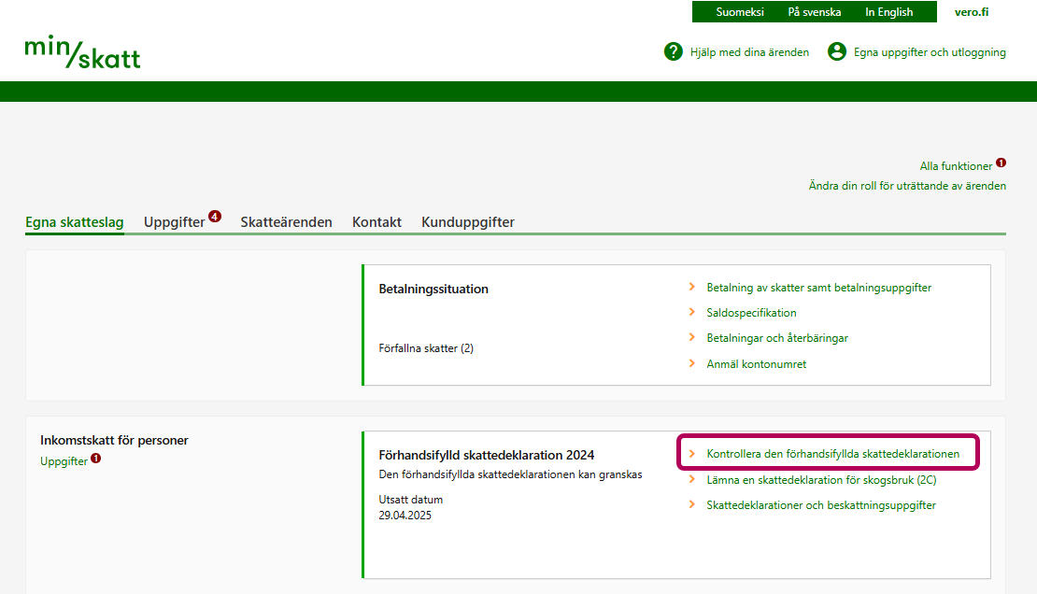Click the red badge beside Alla funktioner
The height and width of the screenshot is (594, 1037).
[1001, 163]
